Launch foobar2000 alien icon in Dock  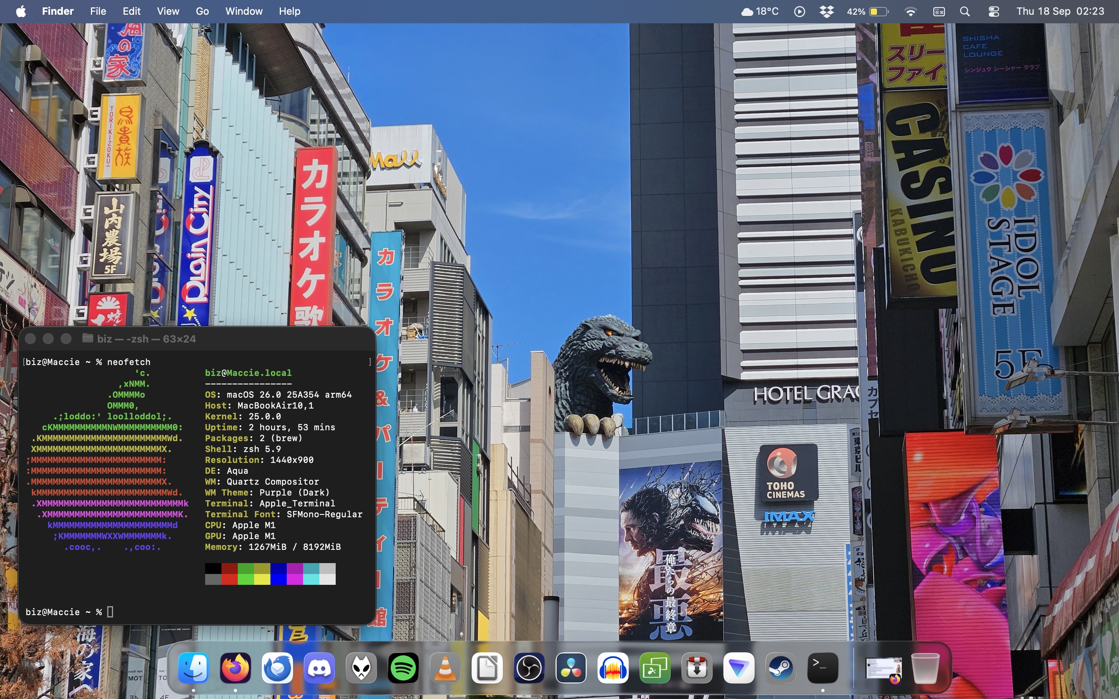(361, 668)
